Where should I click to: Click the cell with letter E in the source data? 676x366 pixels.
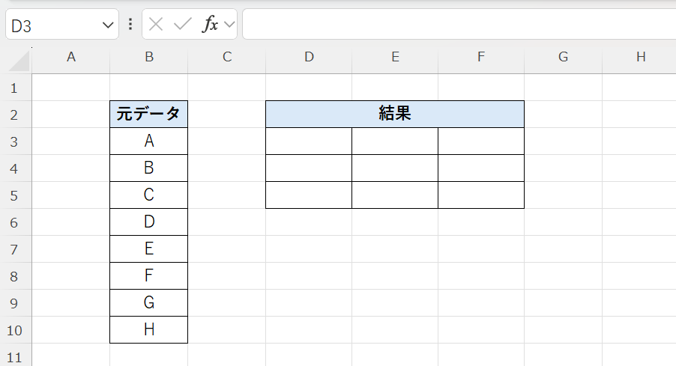148,249
